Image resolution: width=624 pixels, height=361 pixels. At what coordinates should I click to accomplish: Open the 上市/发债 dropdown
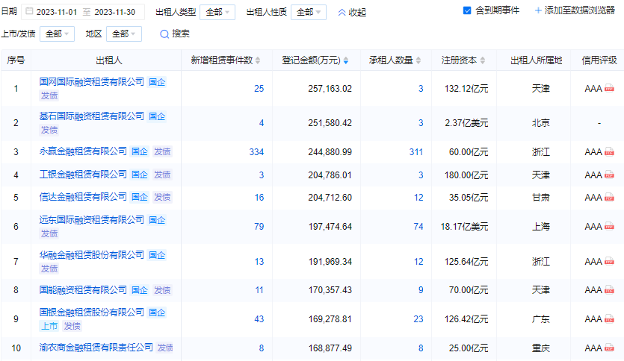[58, 34]
